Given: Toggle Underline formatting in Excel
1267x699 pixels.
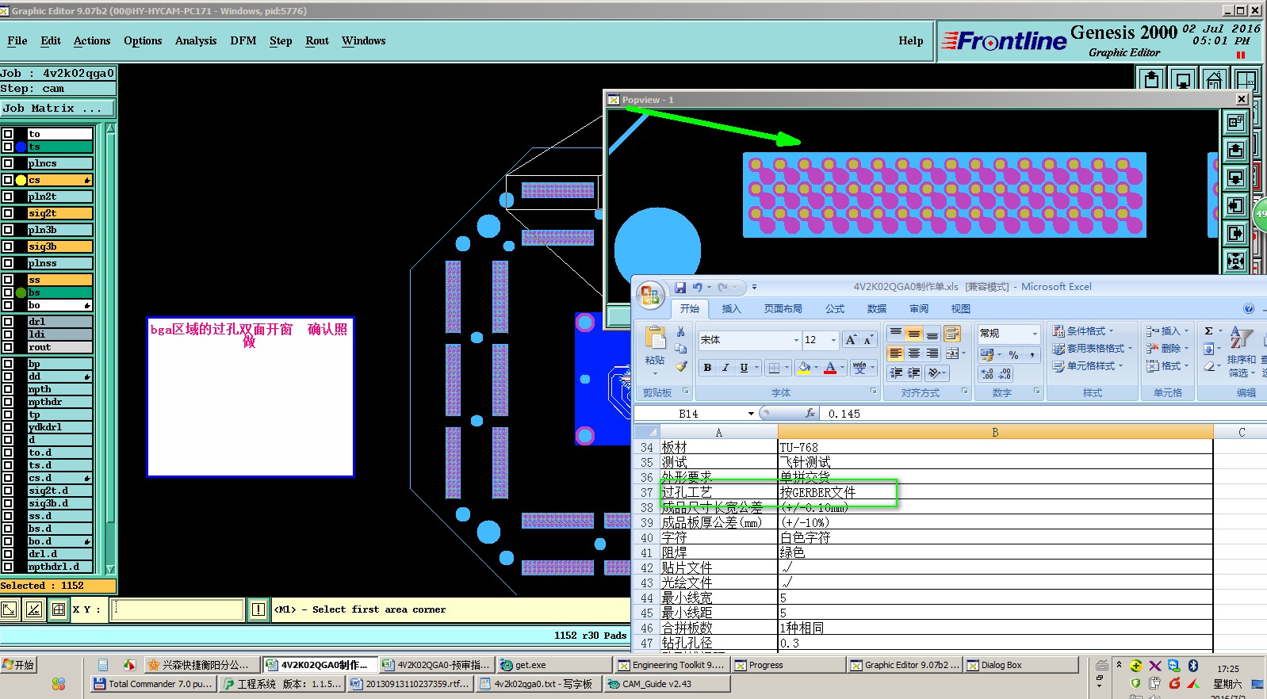Looking at the screenshot, I should [x=744, y=368].
